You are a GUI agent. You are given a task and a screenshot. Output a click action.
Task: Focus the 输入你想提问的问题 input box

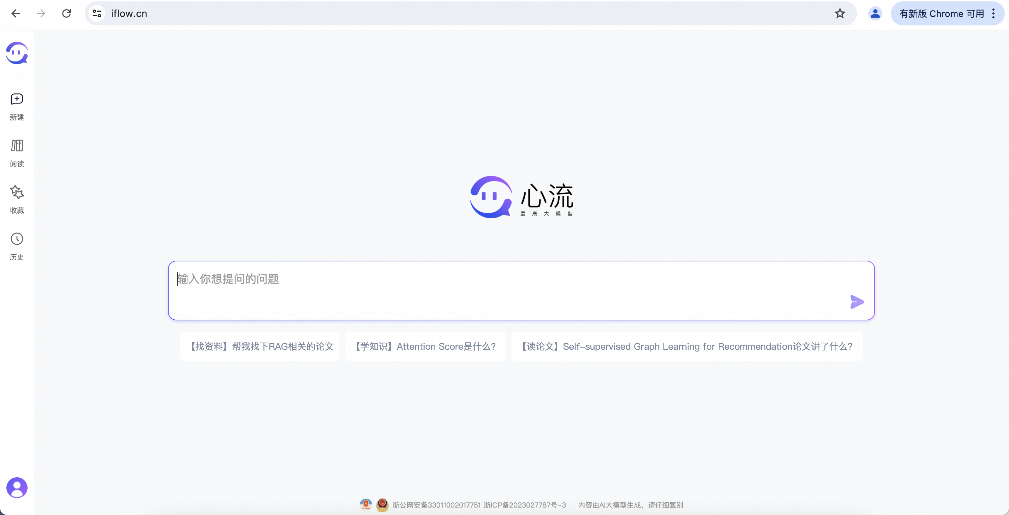(x=509, y=286)
